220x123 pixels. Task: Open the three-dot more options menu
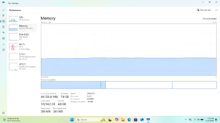click(x=216, y=10)
